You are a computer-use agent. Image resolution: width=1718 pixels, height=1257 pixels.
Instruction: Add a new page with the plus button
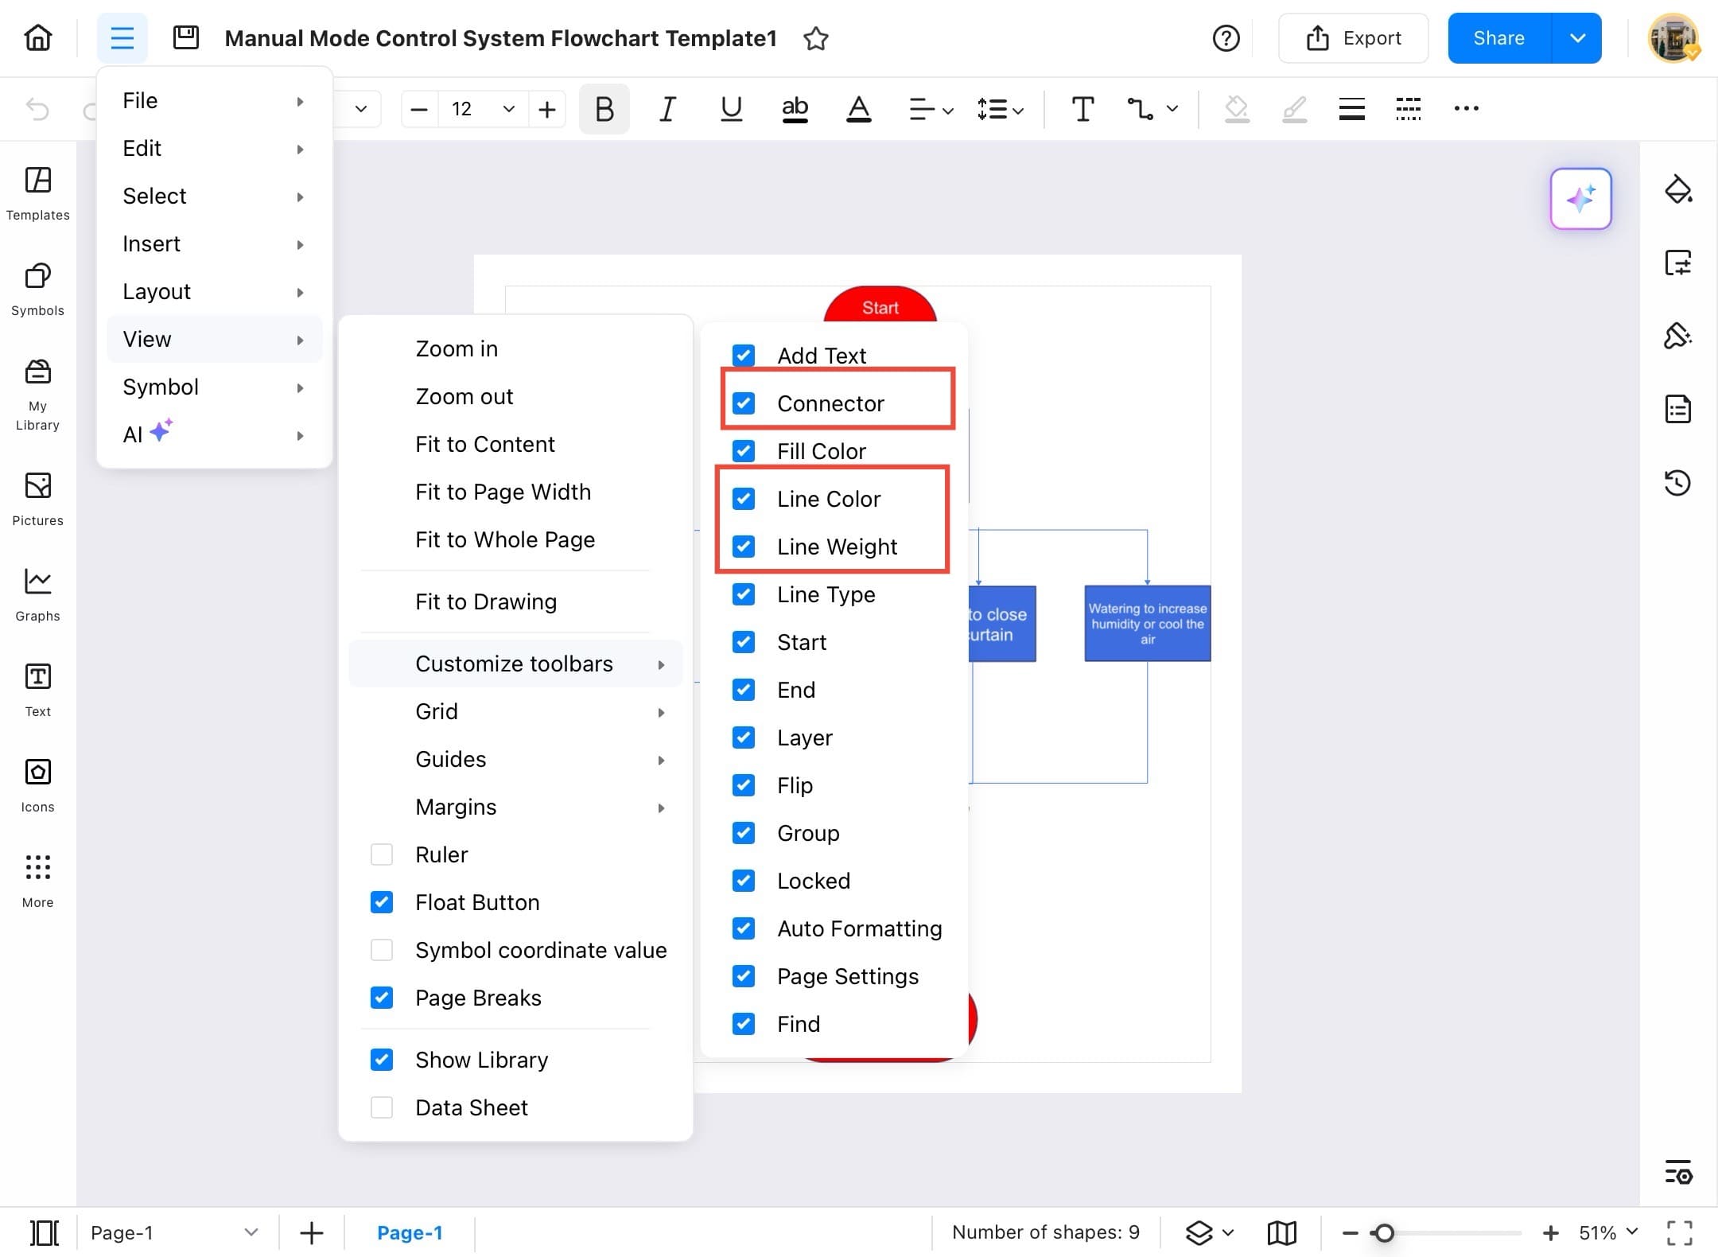point(311,1232)
